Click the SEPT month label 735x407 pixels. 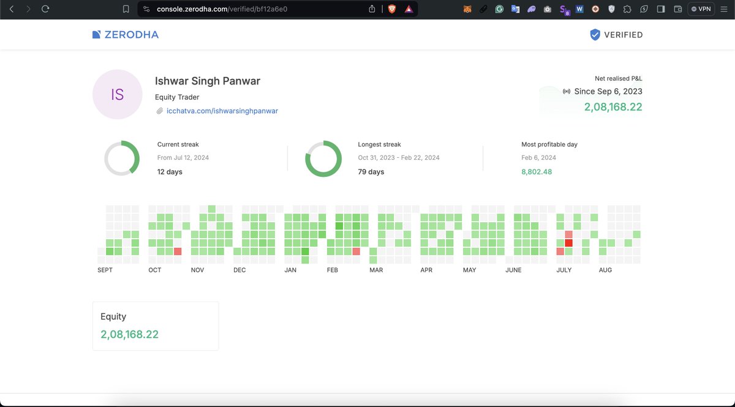(105, 270)
